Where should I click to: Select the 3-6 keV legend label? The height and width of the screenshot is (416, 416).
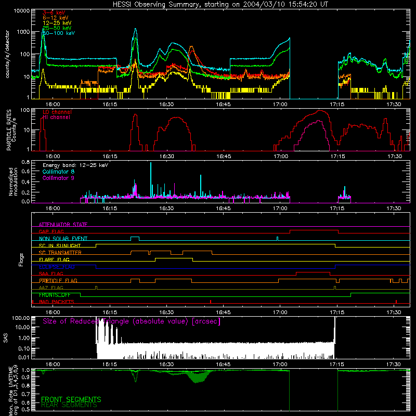pos(54,12)
